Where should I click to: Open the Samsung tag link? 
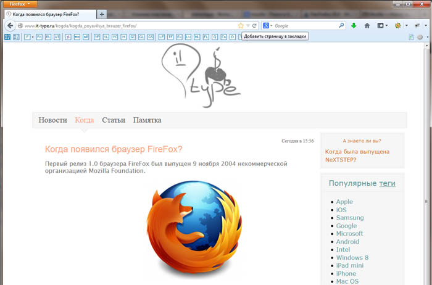pyautogui.click(x=350, y=218)
